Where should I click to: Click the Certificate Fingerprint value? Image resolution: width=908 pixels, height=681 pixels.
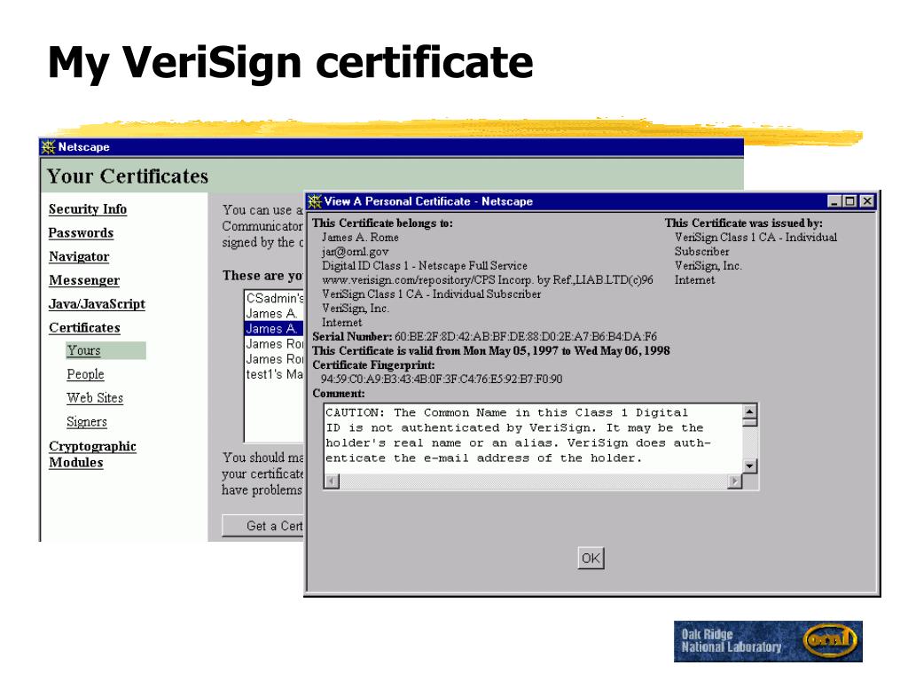pyautogui.click(x=442, y=380)
